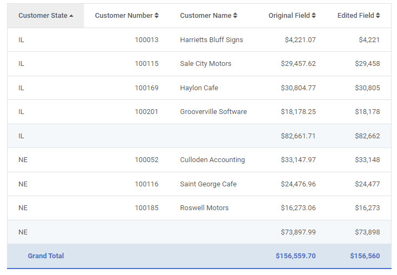The height and width of the screenshot is (275, 397).
Task: Click sort icon next to Original Field
Action: point(314,16)
